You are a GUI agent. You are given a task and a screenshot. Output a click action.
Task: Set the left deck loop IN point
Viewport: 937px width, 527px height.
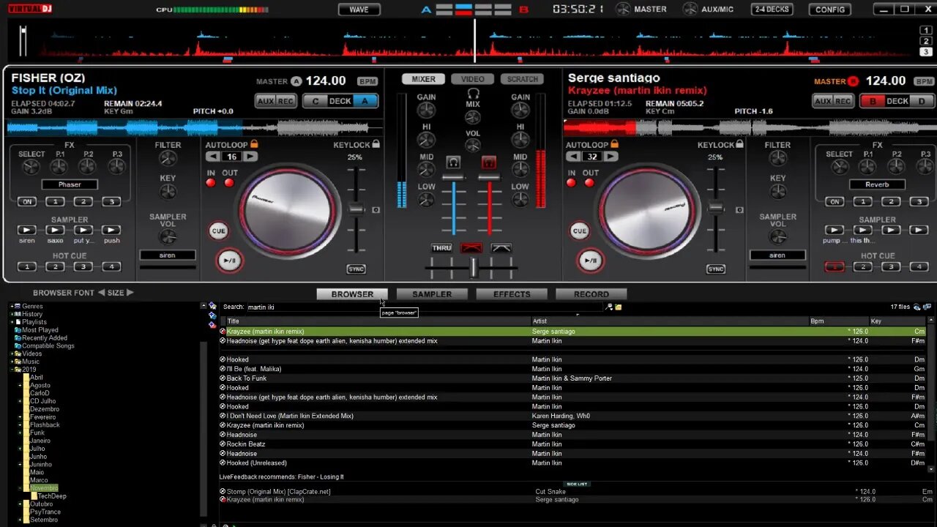pyautogui.click(x=211, y=183)
